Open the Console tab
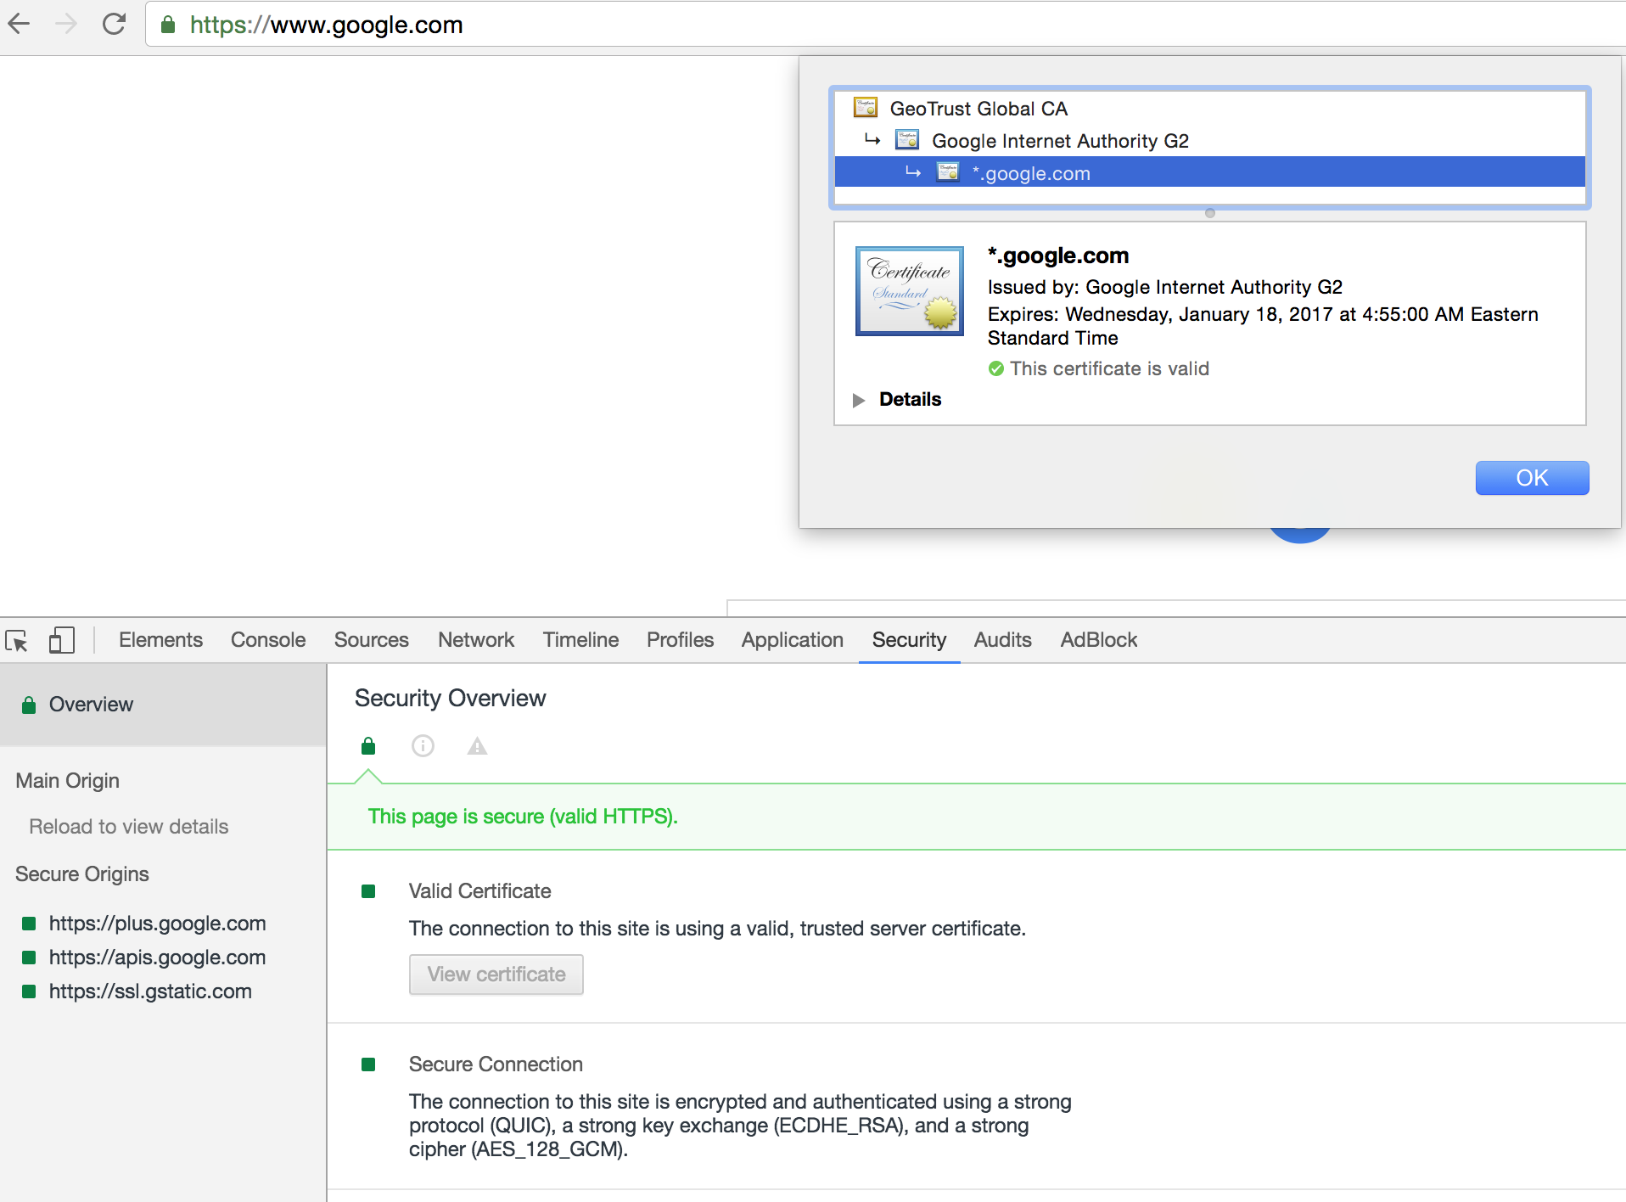This screenshot has height=1202, width=1626. (268, 640)
